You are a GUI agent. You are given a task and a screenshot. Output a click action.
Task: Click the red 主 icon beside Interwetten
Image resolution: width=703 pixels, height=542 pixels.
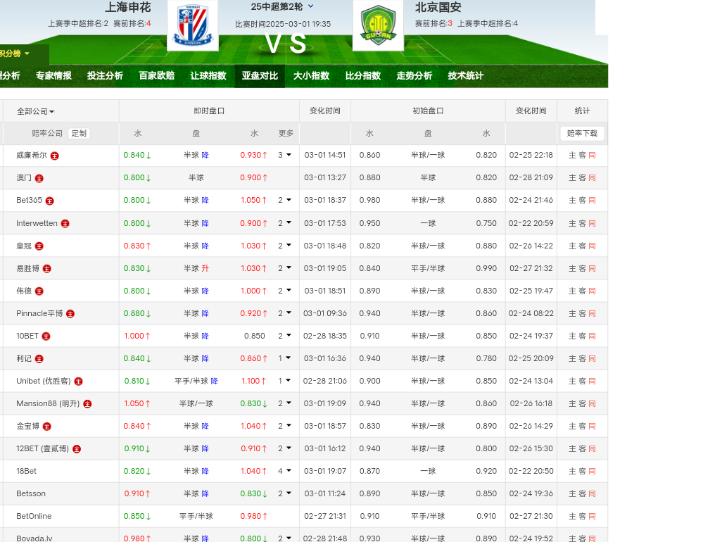click(x=65, y=224)
